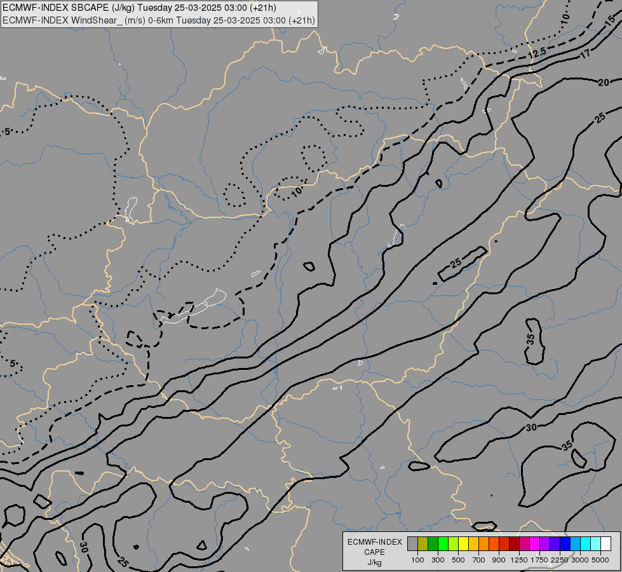Image resolution: width=622 pixels, height=572 pixels.
Task: Click the legend value 700
Action: coord(479,560)
